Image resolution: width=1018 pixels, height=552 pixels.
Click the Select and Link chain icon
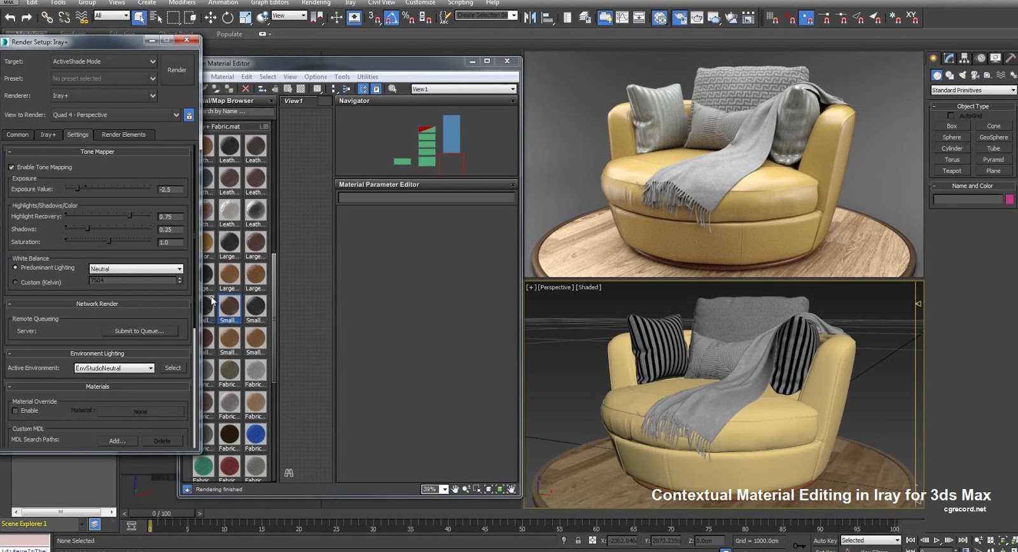pyautogui.click(x=47, y=18)
